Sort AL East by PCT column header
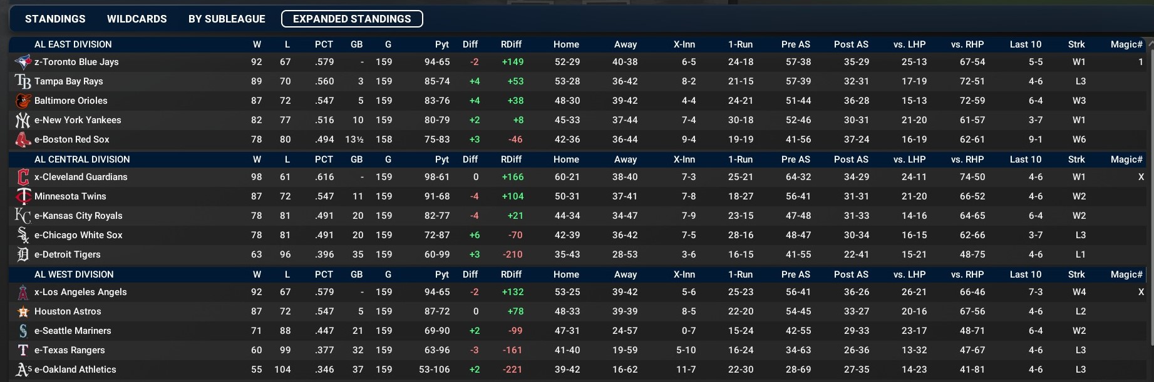Screen dimensions: 1154x382 click(324, 44)
